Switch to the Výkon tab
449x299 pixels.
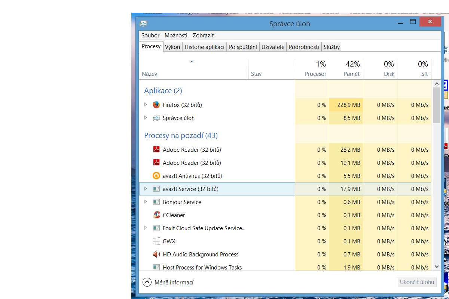pyautogui.click(x=172, y=47)
